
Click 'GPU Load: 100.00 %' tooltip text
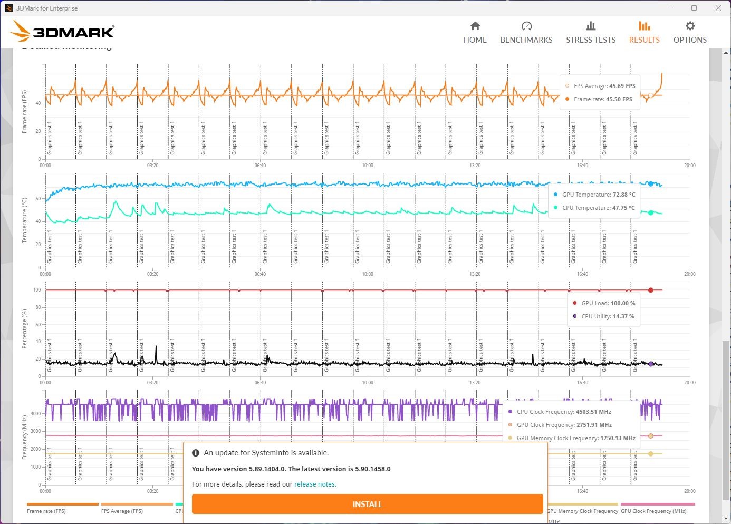point(608,303)
